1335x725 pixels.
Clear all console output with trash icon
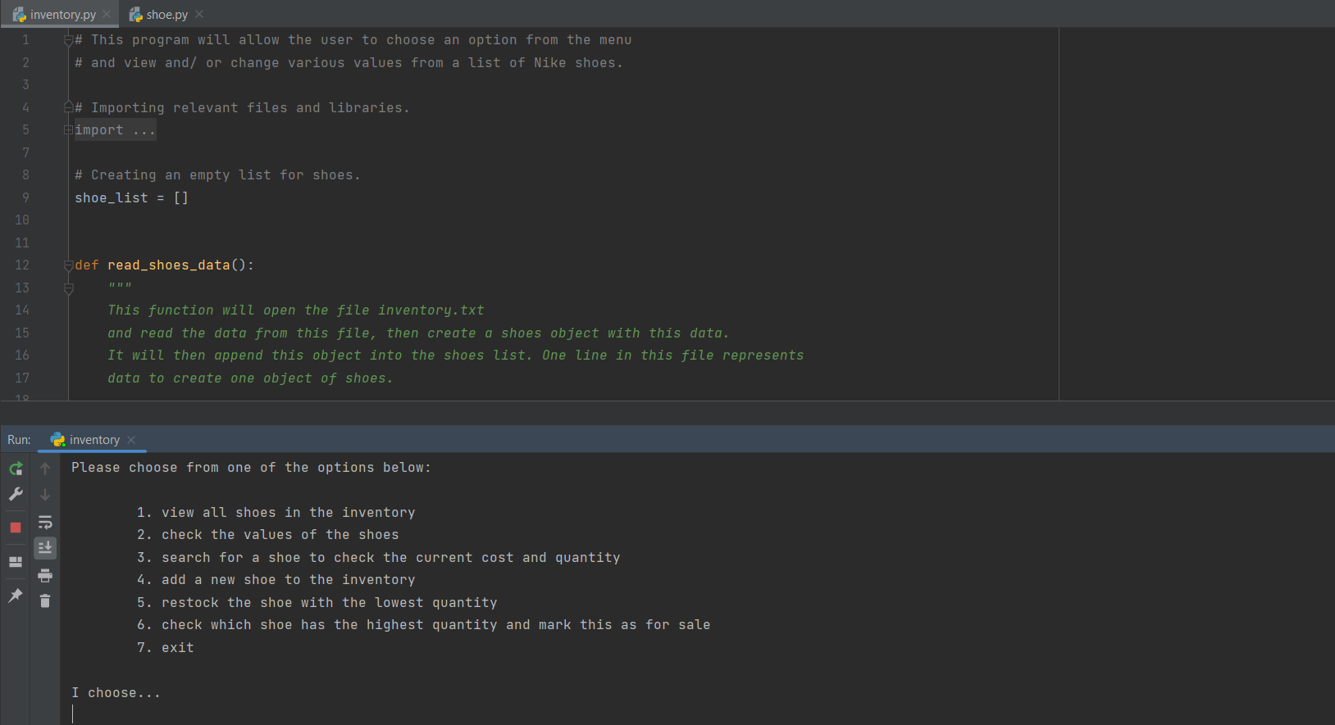[45, 600]
